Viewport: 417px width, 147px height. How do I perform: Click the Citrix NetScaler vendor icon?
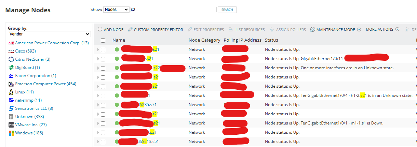[11, 59]
